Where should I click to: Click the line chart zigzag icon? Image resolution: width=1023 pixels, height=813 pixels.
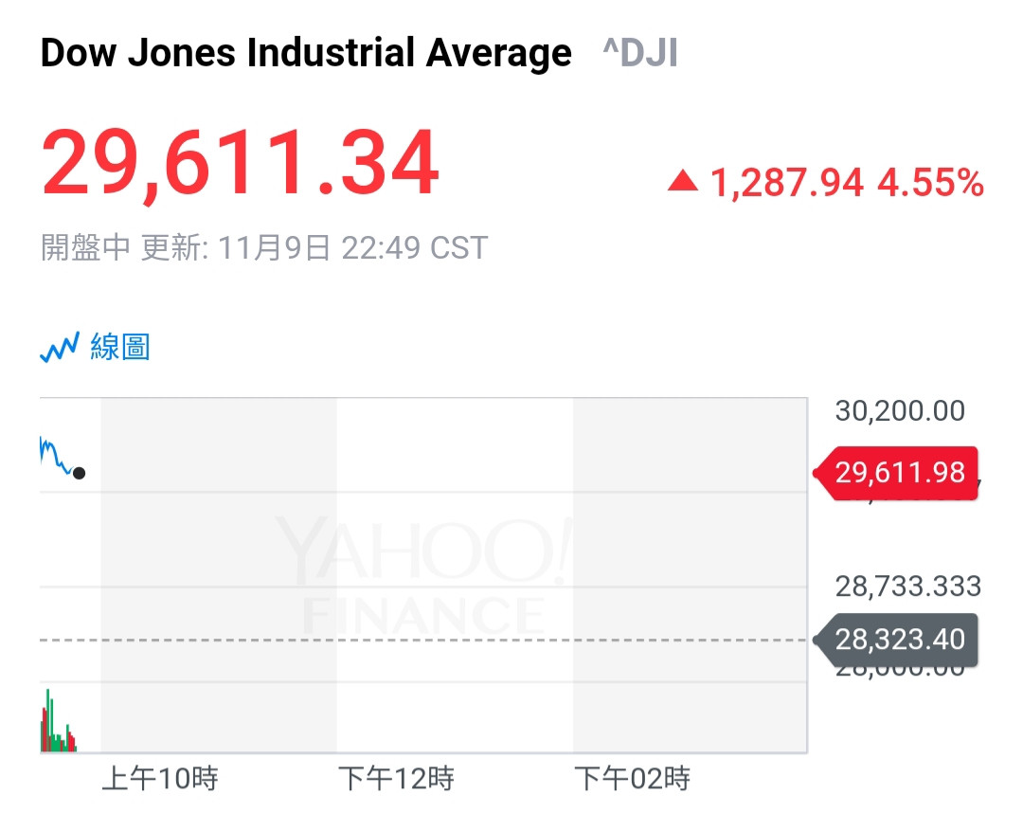pyautogui.click(x=59, y=349)
